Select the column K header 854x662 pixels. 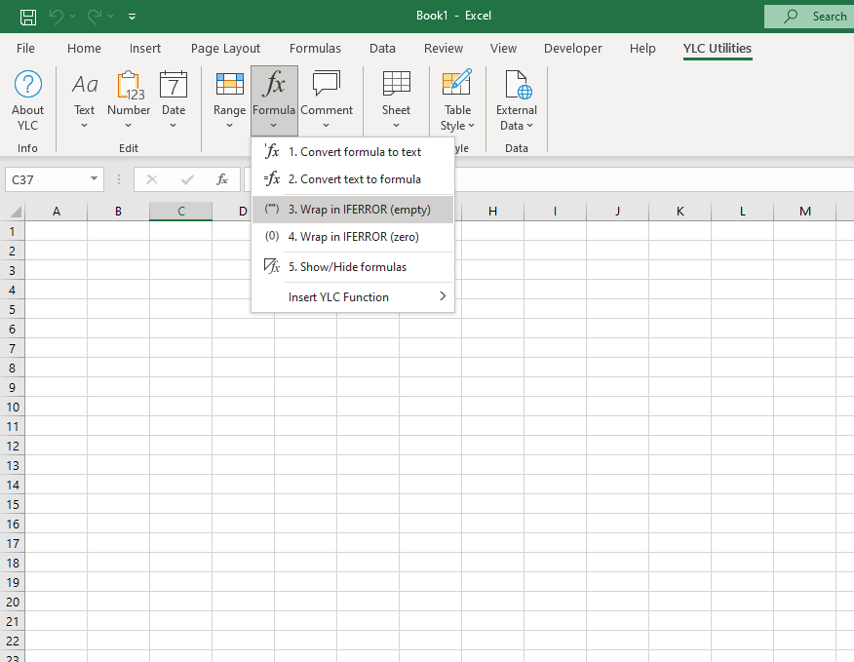[679, 212]
